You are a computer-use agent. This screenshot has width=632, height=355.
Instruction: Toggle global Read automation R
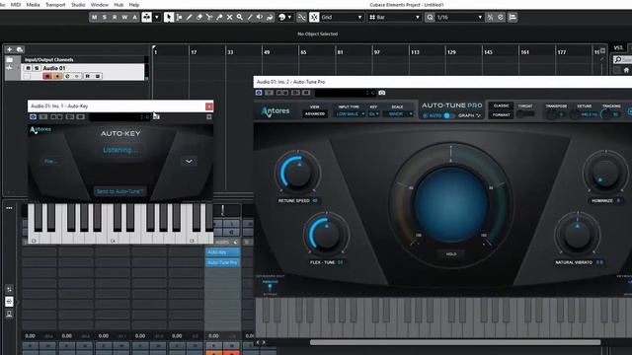tap(115, 18)
